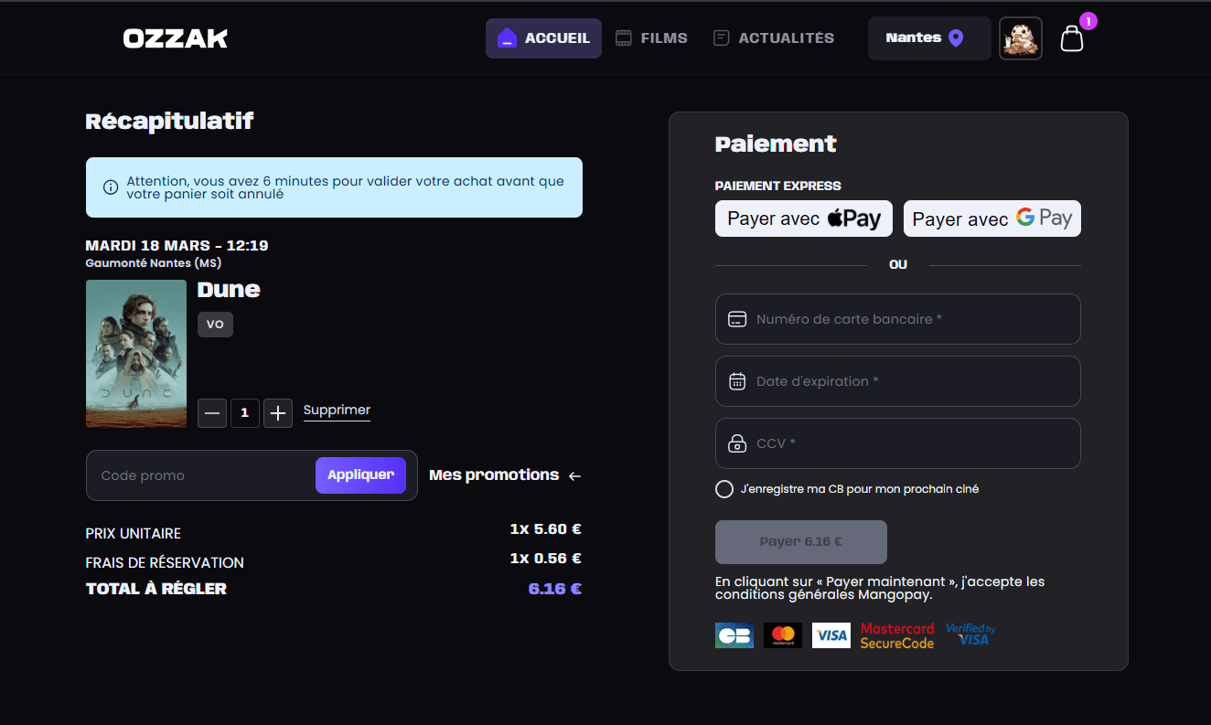This screenshot has height=725, width=1211.
Task: Increase ticket quantity with plus button
Action: [x=278, y=413]
